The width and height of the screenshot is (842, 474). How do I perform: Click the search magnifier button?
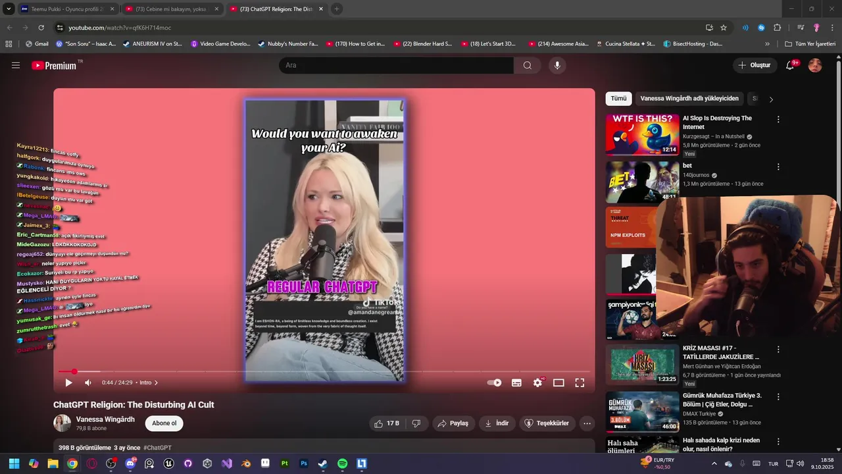point(528,65)
